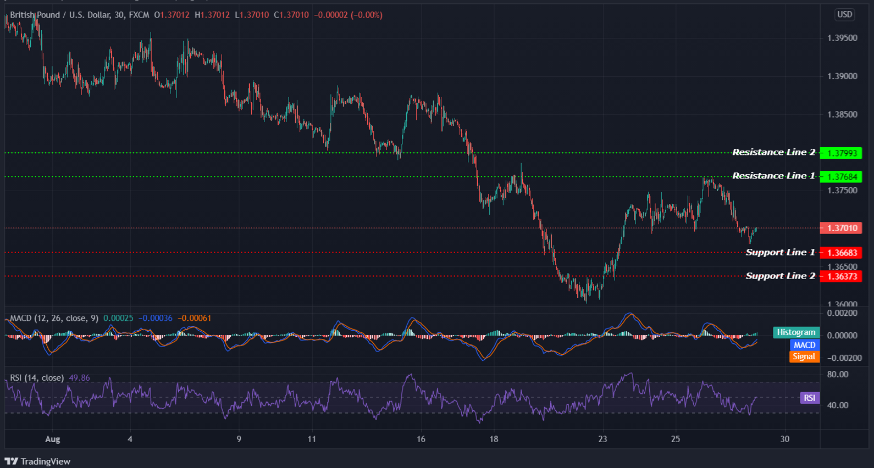Click the purple RSI legend label

(x=809, y=398)
